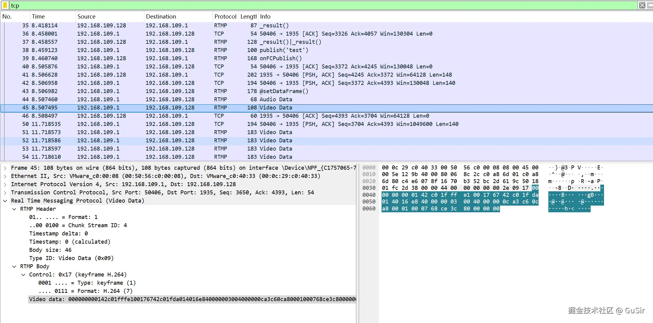Collapse the RTMP Header node
653x323 pixels.
14,209
